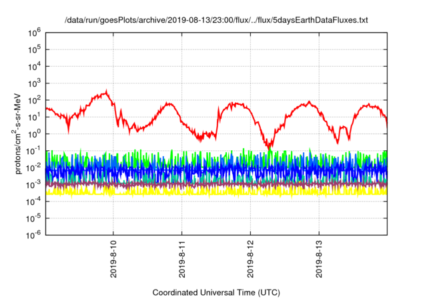The image size is (427, 299).
Task: Click the 10^-6 y-axis tick label
Action: [x=33, y=236]
